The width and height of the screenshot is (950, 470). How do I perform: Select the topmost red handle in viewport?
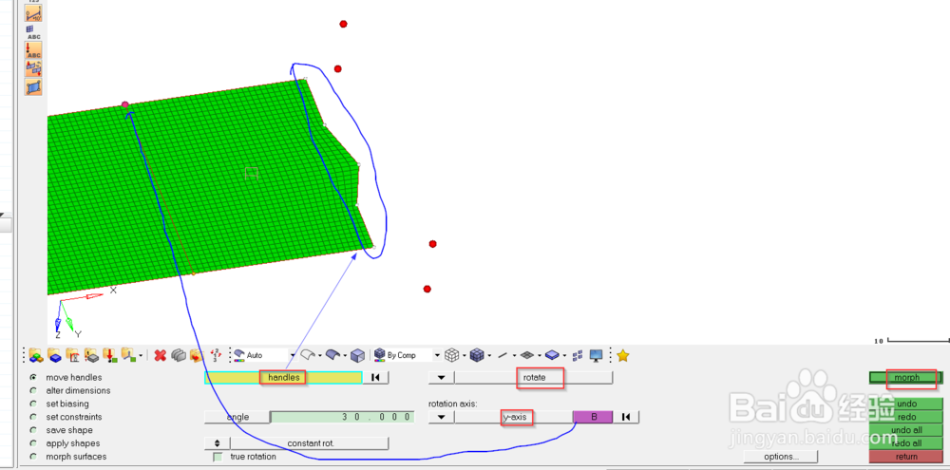(x=344, y=25)
